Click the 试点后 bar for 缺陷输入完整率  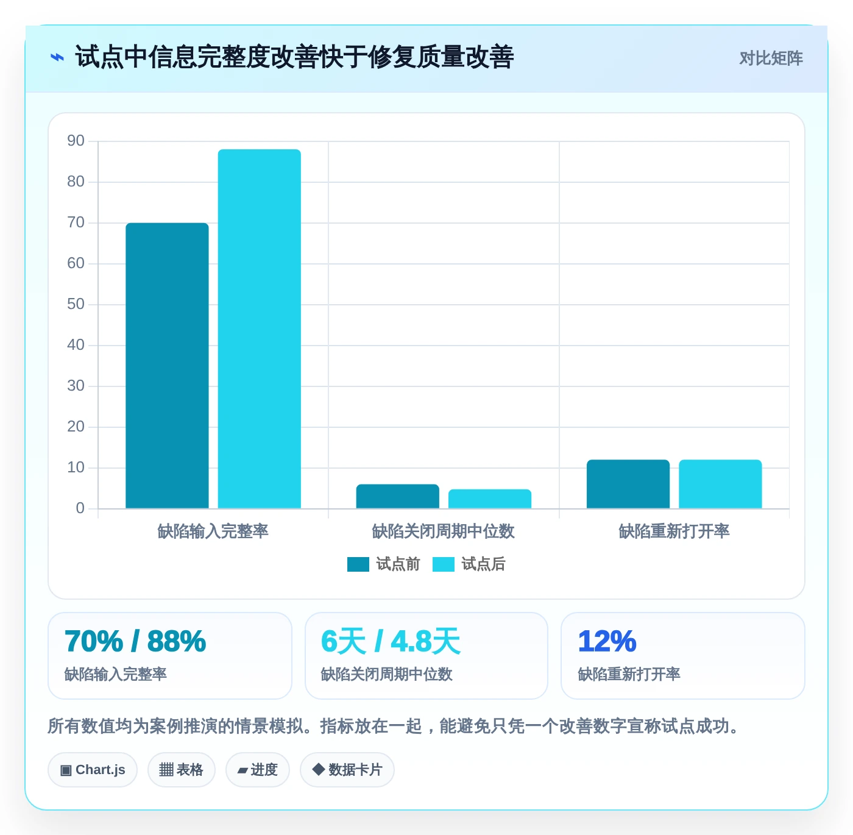pos(260,329)
